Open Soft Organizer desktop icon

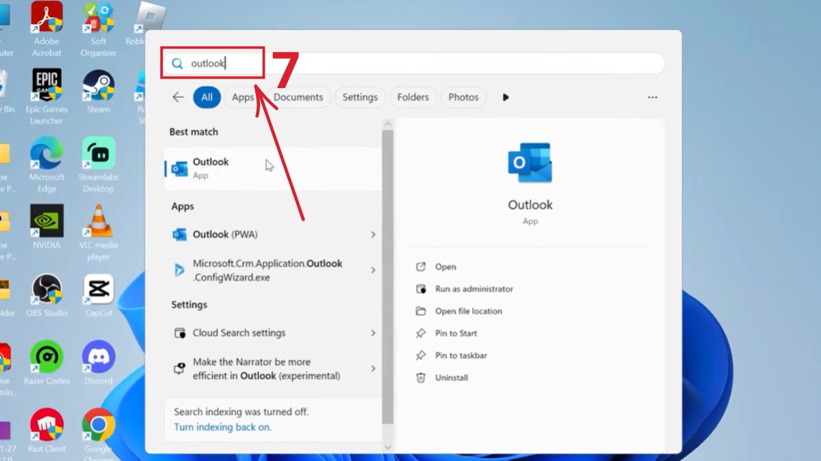pos(99,27)
